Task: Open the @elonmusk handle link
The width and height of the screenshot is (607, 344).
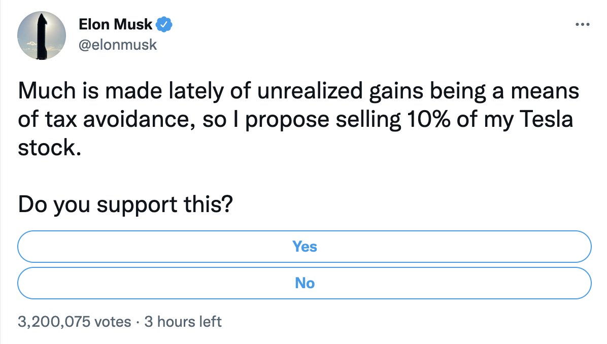Action: (118, 45)
